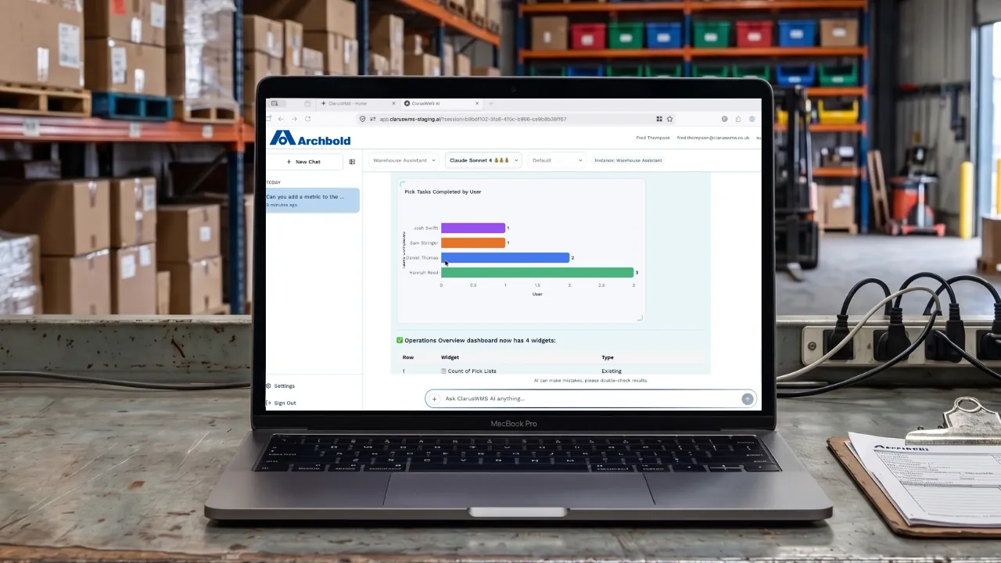Click the 'Sam Stringer' axis label
Screen dimensions: 1001x563
point(425,243)
